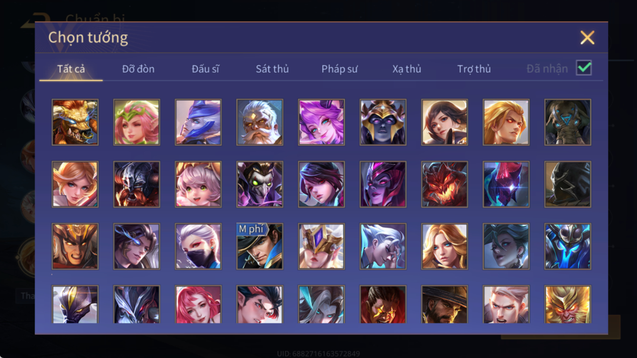
Task: Select the purple-haired girl hero portrait
Action: [x=322, y=122]
